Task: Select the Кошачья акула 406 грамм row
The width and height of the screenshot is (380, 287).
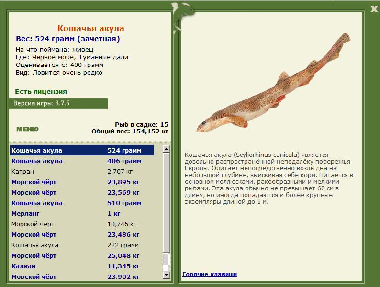Action: pos(82,161)
